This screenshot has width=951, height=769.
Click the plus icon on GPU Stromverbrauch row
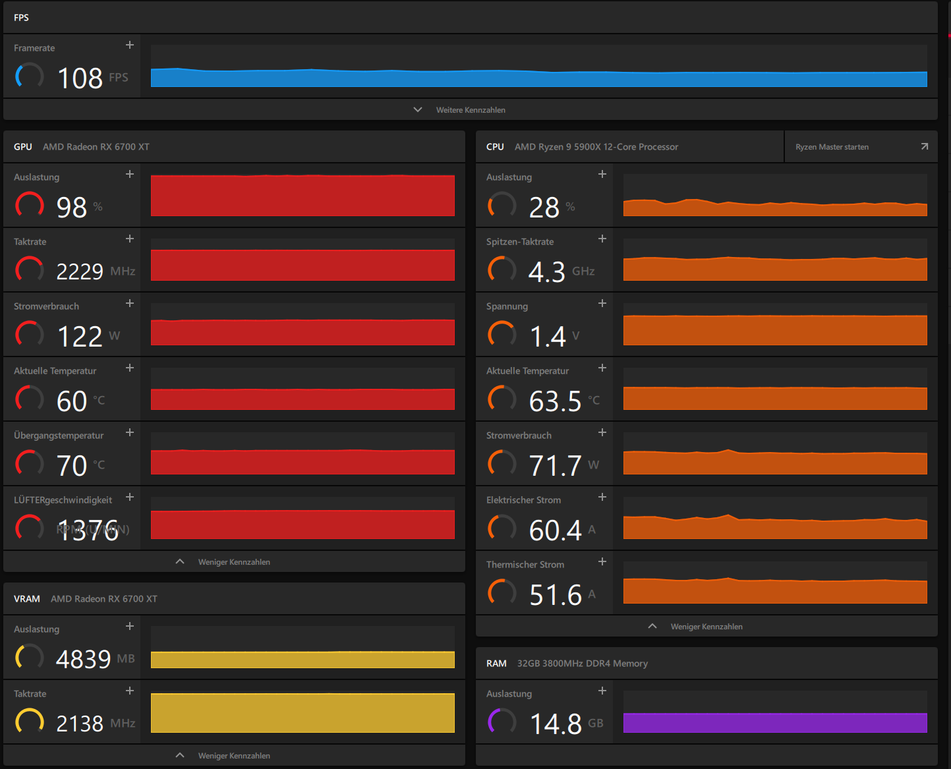pyautogui.click(x=130, y=303)
